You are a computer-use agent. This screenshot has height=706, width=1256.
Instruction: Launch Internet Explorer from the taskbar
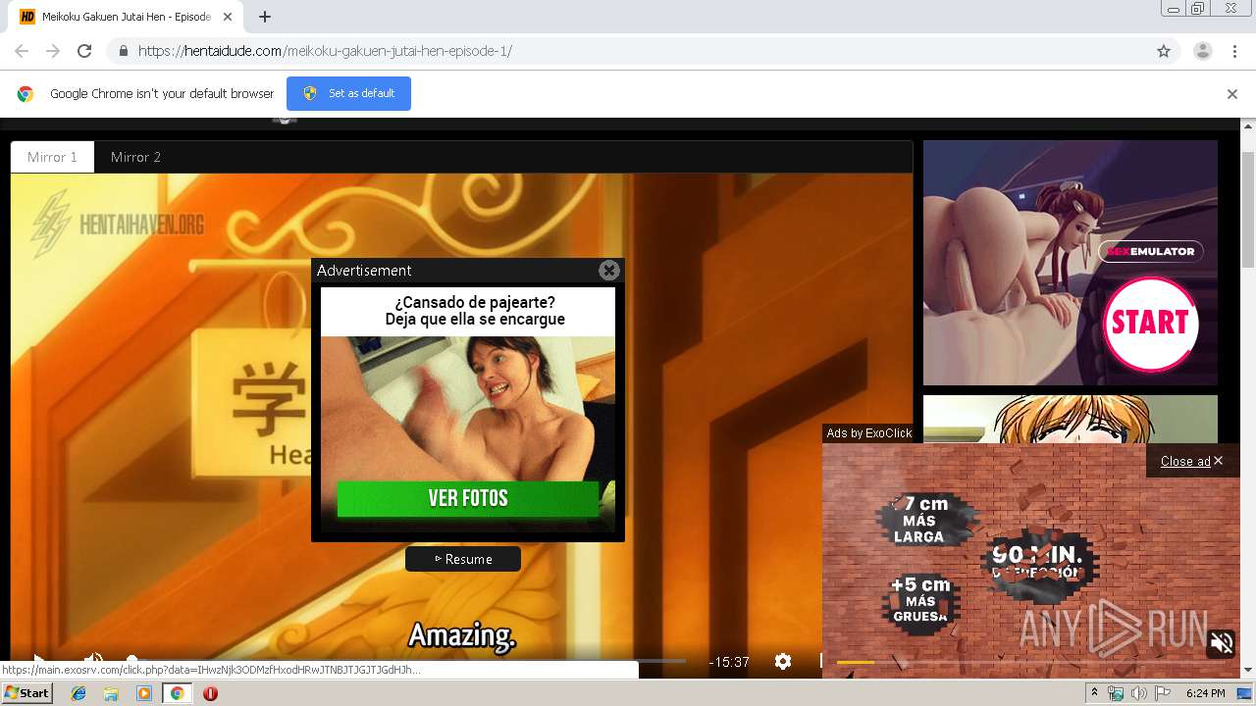[x=78, y=693]
